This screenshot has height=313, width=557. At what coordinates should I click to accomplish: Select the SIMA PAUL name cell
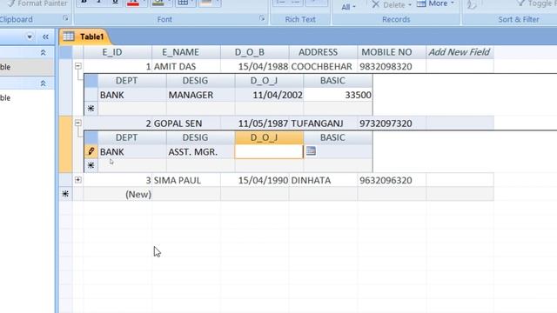[x=186, y=180]
